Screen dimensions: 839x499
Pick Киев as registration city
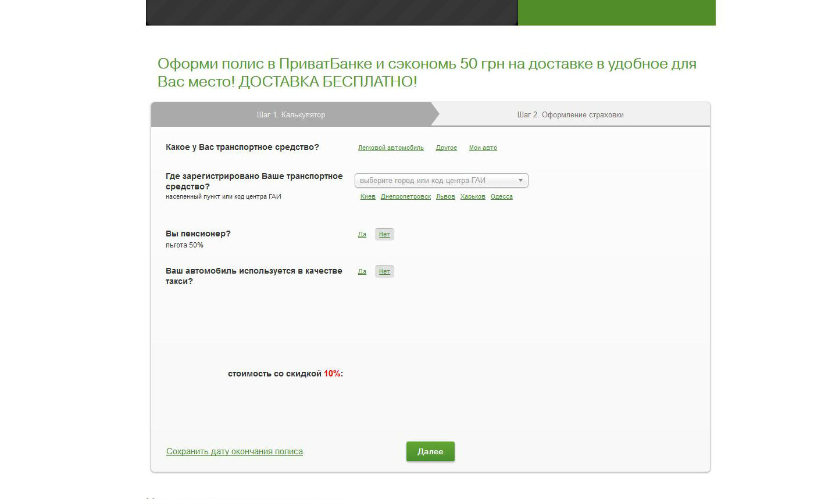point(368,196)
